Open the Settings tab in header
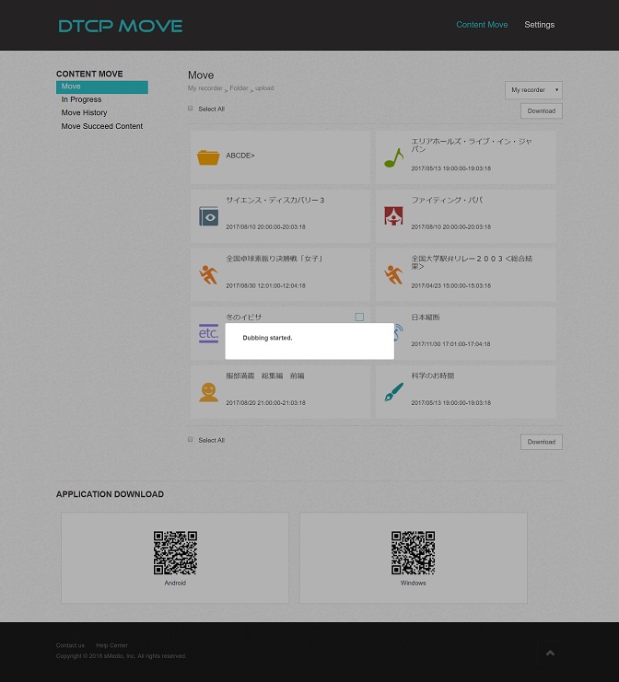 click(x=539, y=25)
